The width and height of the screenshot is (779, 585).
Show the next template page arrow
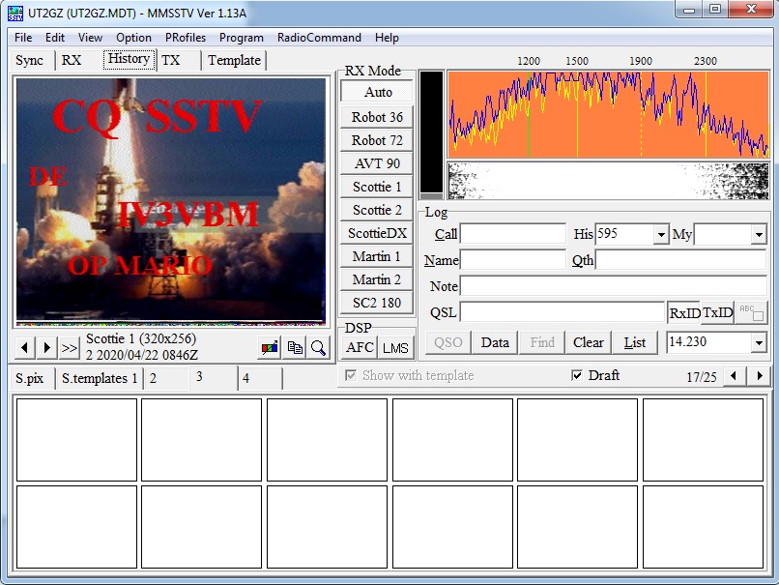(x=759, y=376)
